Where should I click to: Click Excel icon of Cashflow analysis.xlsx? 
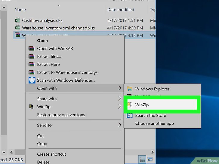pos(17,20)
